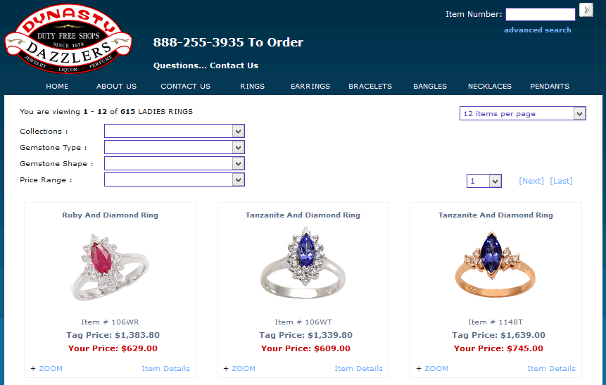
Task: Submit item number search arrow button
Action: pos(586,10)
